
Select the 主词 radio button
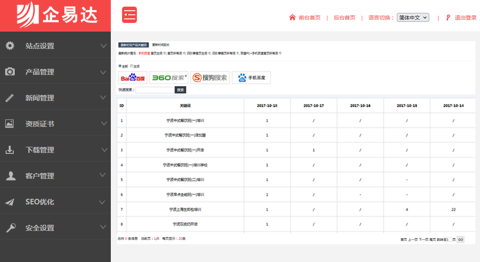click(x=132, y=66)
